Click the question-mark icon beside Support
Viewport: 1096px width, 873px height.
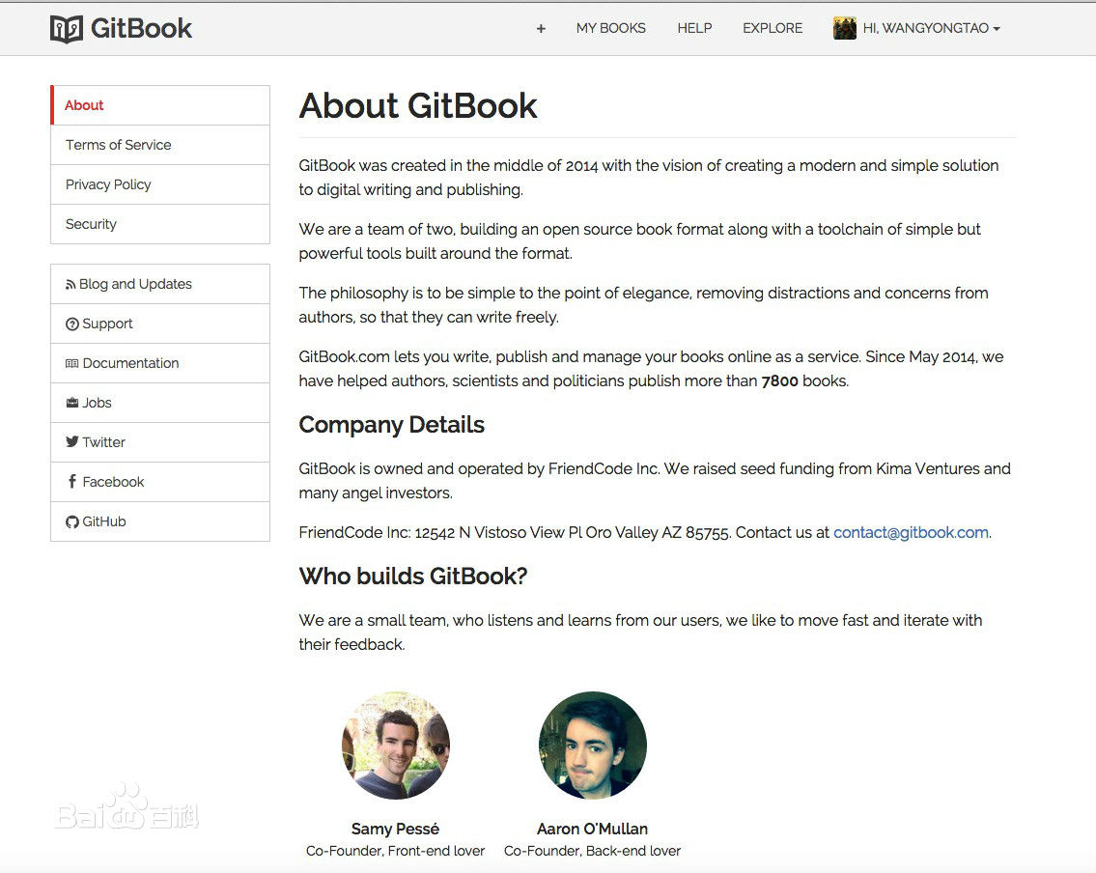point(72,324)
